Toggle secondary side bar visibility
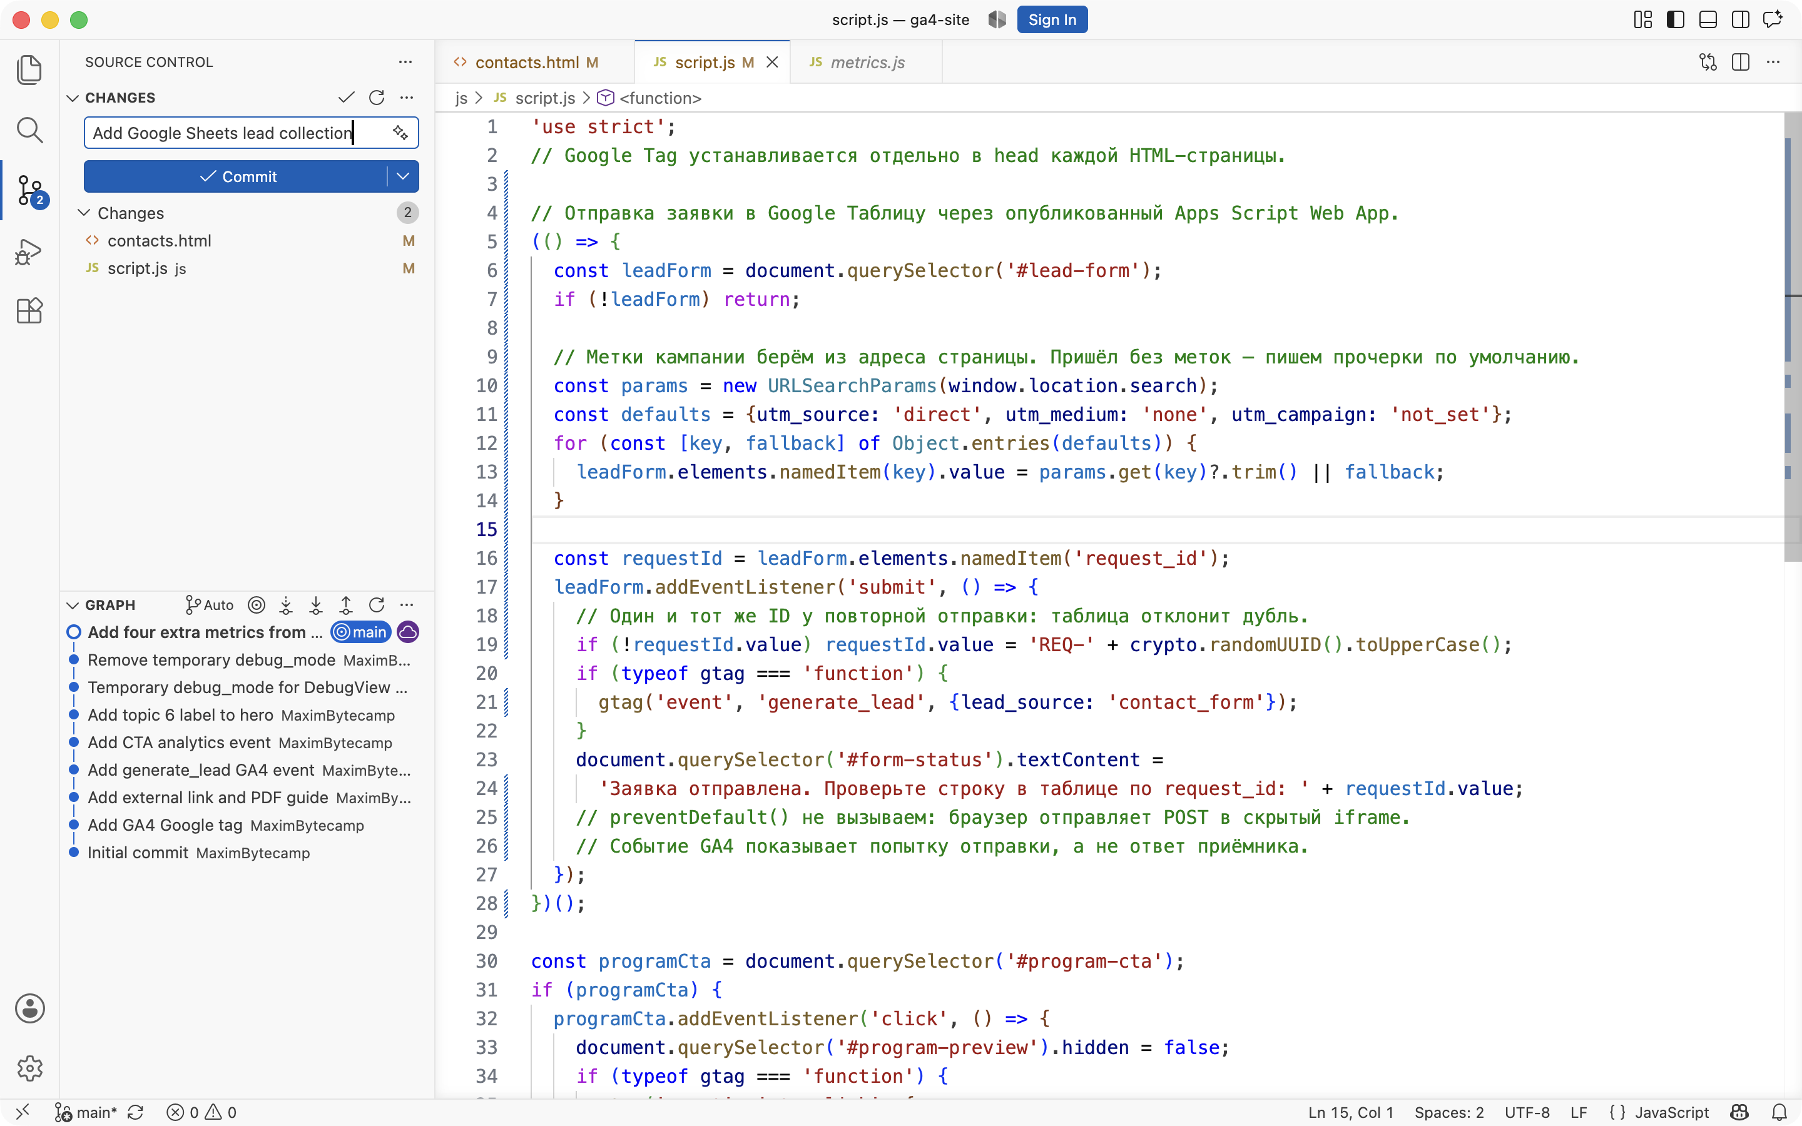Screen dimensions: 1802x1126 [x=1740, y=19]
